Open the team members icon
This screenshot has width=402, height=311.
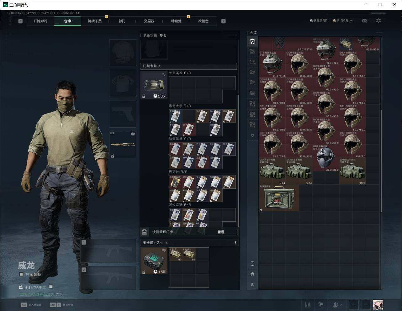click(x=337, y=305)
